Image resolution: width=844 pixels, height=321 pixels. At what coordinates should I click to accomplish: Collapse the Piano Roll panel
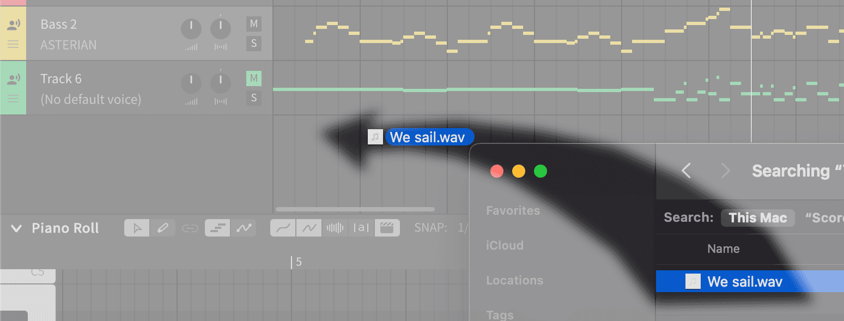(16, 228)
